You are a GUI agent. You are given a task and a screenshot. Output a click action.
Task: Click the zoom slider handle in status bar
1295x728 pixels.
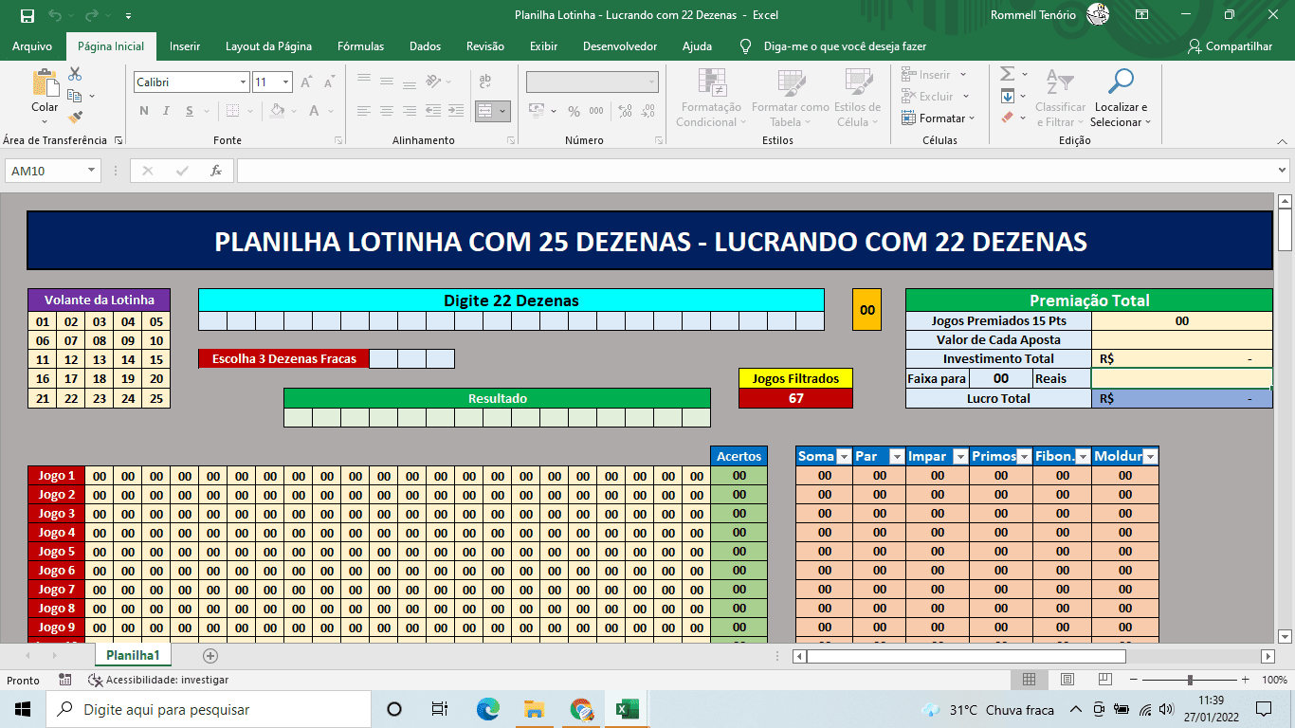click(x=1190, y=680)
